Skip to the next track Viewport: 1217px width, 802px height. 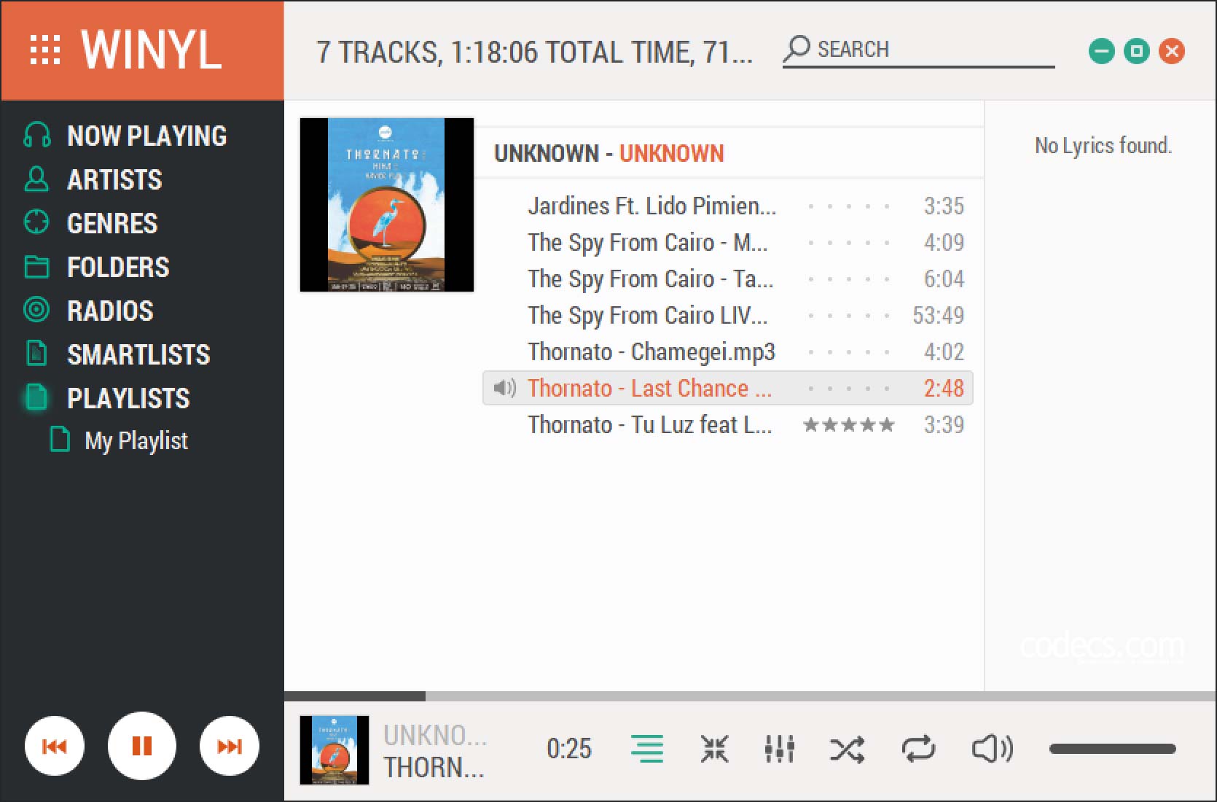tap(230, 746)
